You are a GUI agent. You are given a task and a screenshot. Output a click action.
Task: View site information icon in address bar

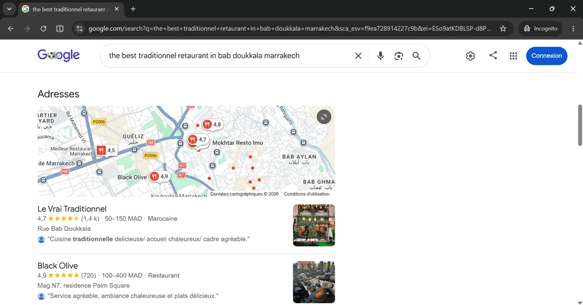click(x=79, y=29)
